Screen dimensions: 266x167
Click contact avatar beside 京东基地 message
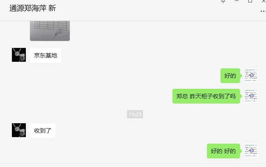(19, 55)
